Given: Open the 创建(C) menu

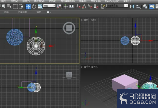Looking at the screenshot, I should point(26,1).
